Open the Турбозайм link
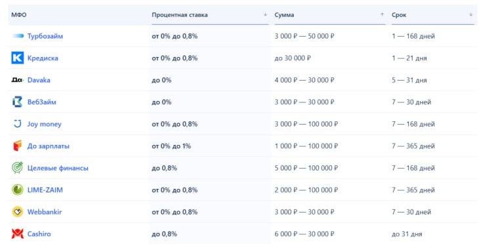This screenshot has height=248, width=479. [x=45, y=36]
